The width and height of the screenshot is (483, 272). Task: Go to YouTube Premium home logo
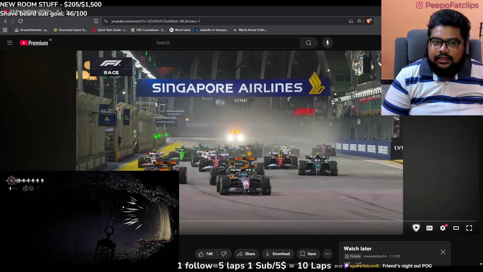(34, 43)
